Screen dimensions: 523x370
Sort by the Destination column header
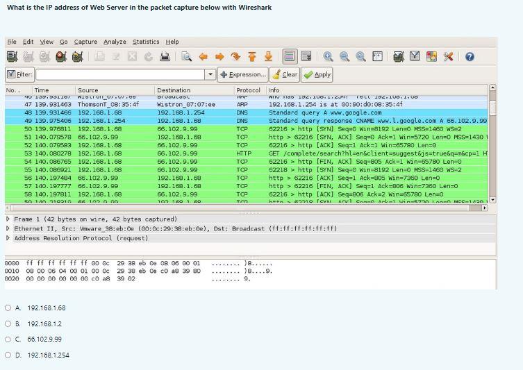tap(194, 90)
